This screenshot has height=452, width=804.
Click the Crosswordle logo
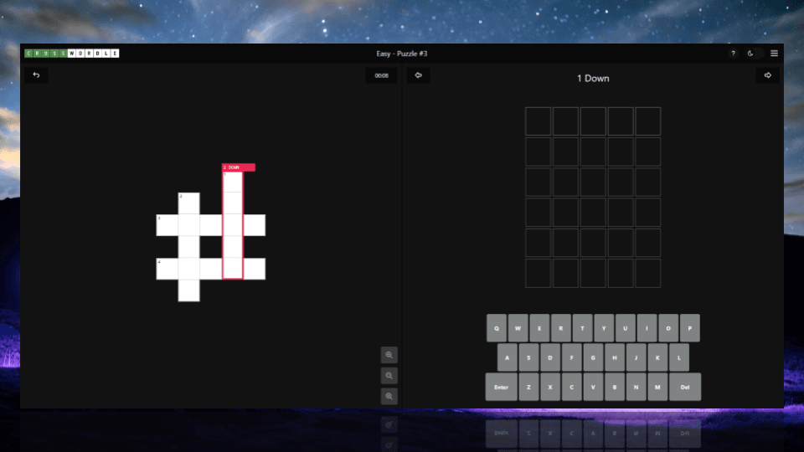[72, 54]
